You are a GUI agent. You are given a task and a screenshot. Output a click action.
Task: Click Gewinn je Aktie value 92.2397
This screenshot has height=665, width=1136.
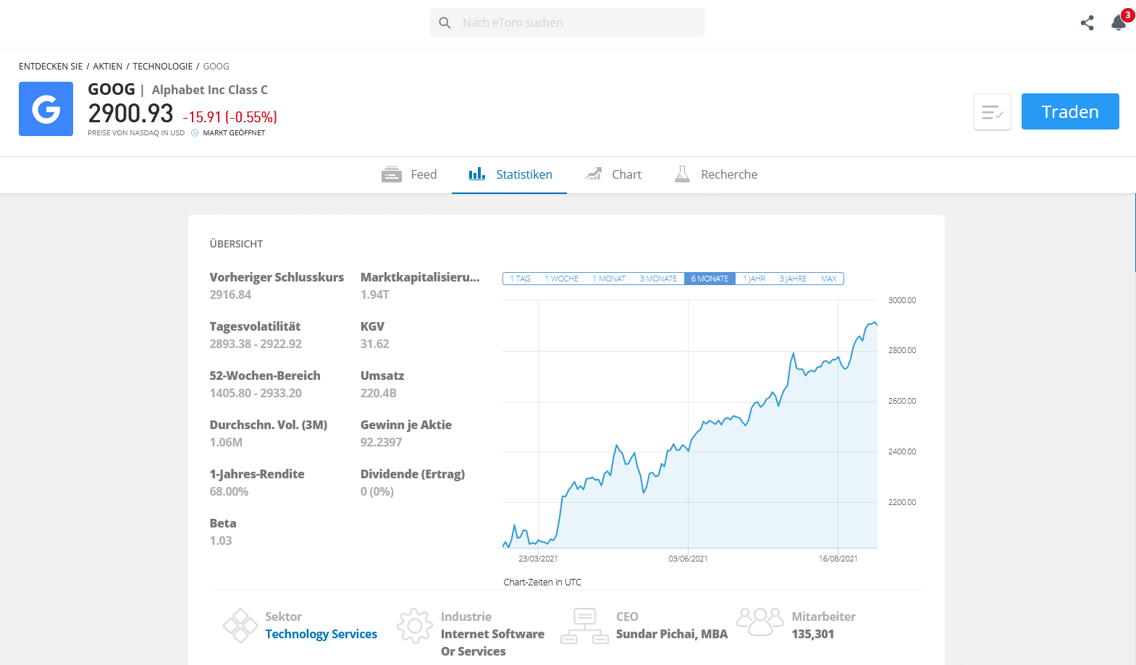click(381, 442)
